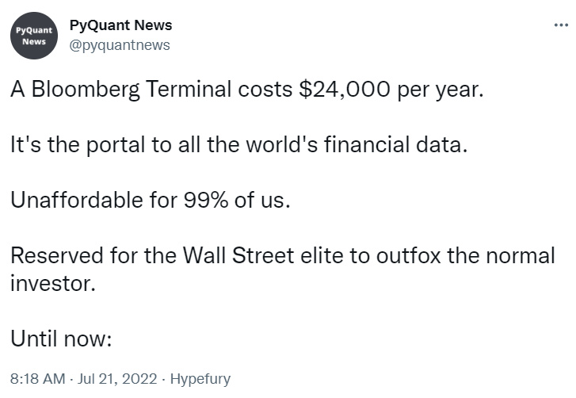Click the 8:18 AM timestamp
Image resolution: width=576 pixels, height=398 pixels.
37,379
